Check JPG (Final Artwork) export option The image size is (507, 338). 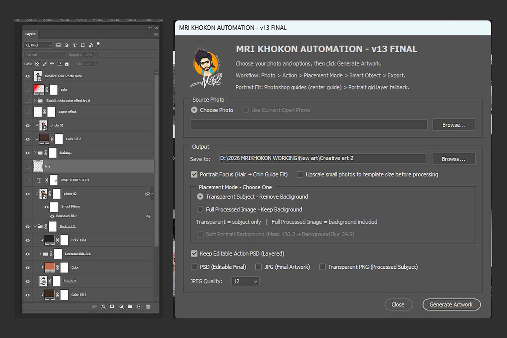[259, 267]
